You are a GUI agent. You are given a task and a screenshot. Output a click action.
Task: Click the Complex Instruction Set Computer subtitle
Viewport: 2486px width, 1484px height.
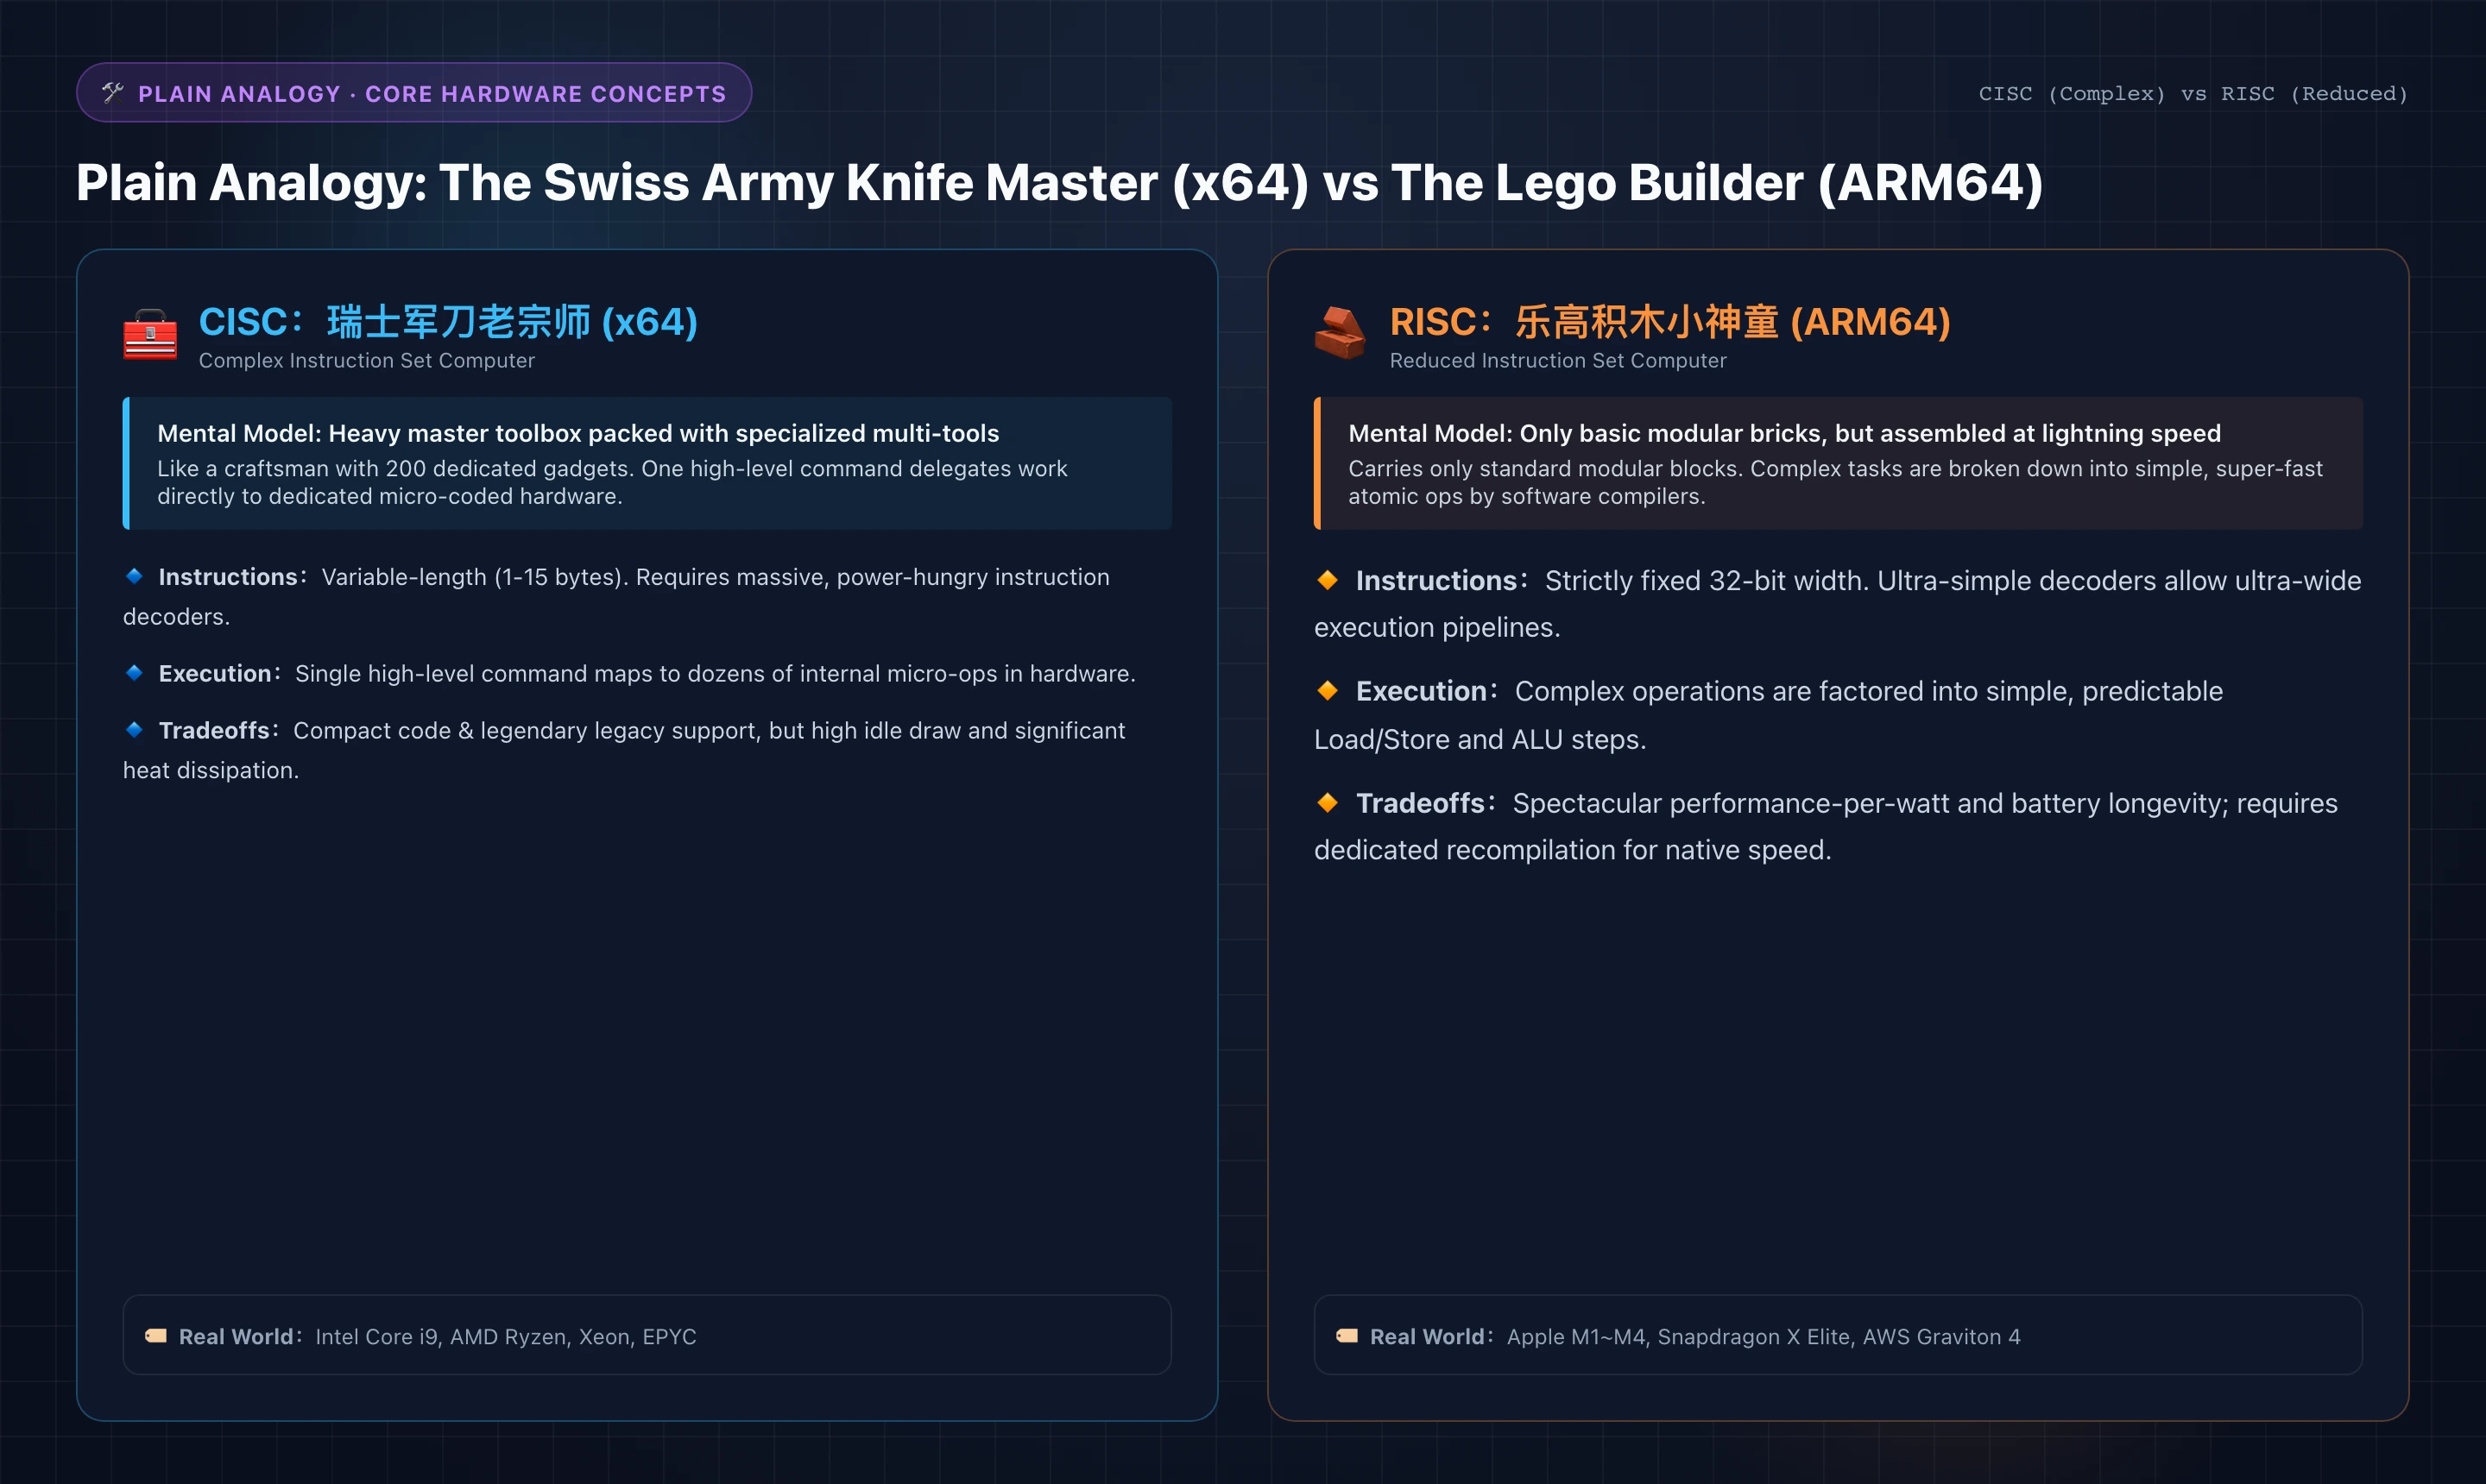coord(366,361)
